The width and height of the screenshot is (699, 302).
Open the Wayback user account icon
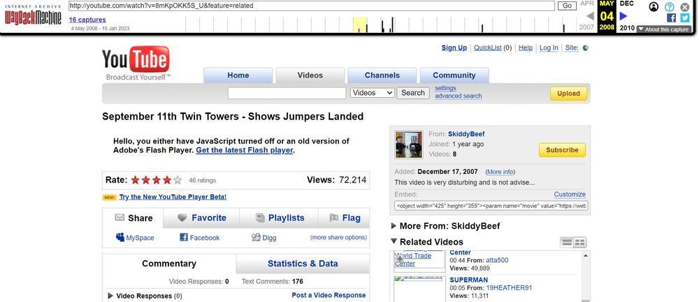pos(654,7)
